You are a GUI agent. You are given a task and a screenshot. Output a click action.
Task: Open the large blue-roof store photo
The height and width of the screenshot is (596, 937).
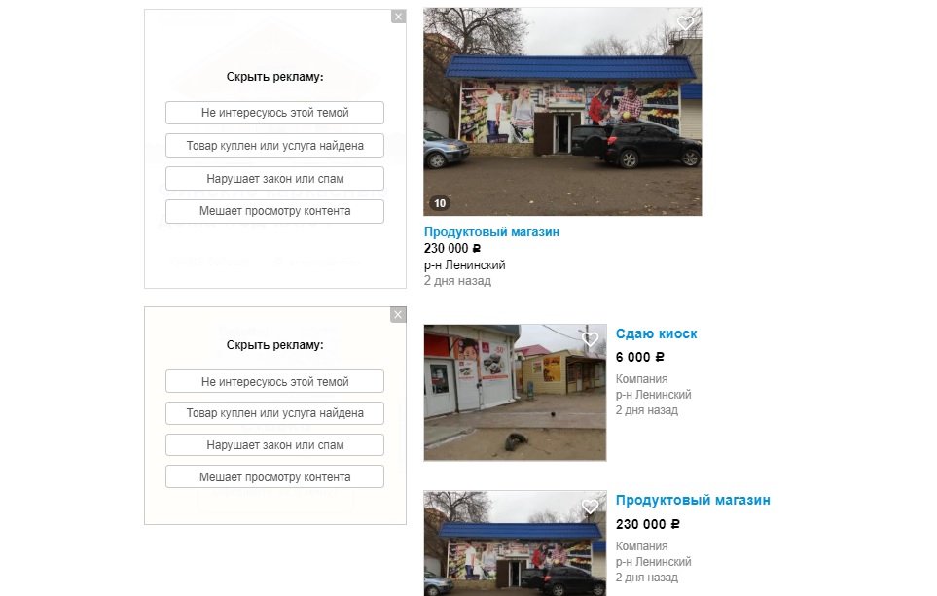click(563, 112)
